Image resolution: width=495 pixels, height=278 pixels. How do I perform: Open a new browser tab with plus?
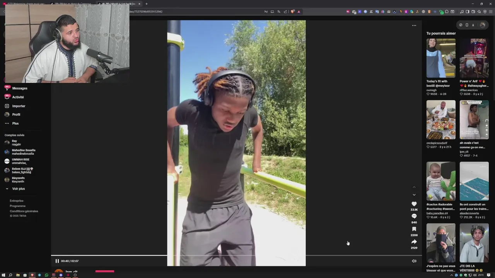point(146,4)
